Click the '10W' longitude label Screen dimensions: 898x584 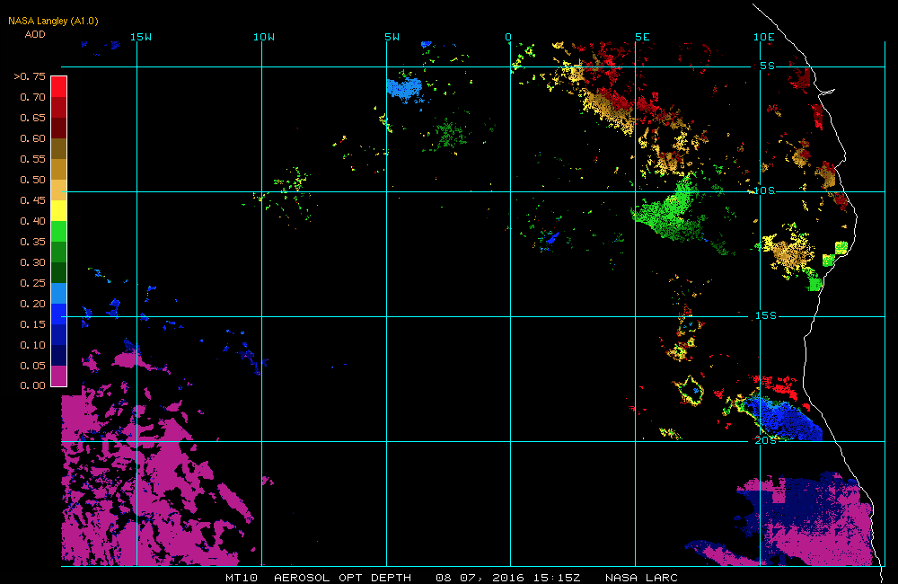(264, 37)
